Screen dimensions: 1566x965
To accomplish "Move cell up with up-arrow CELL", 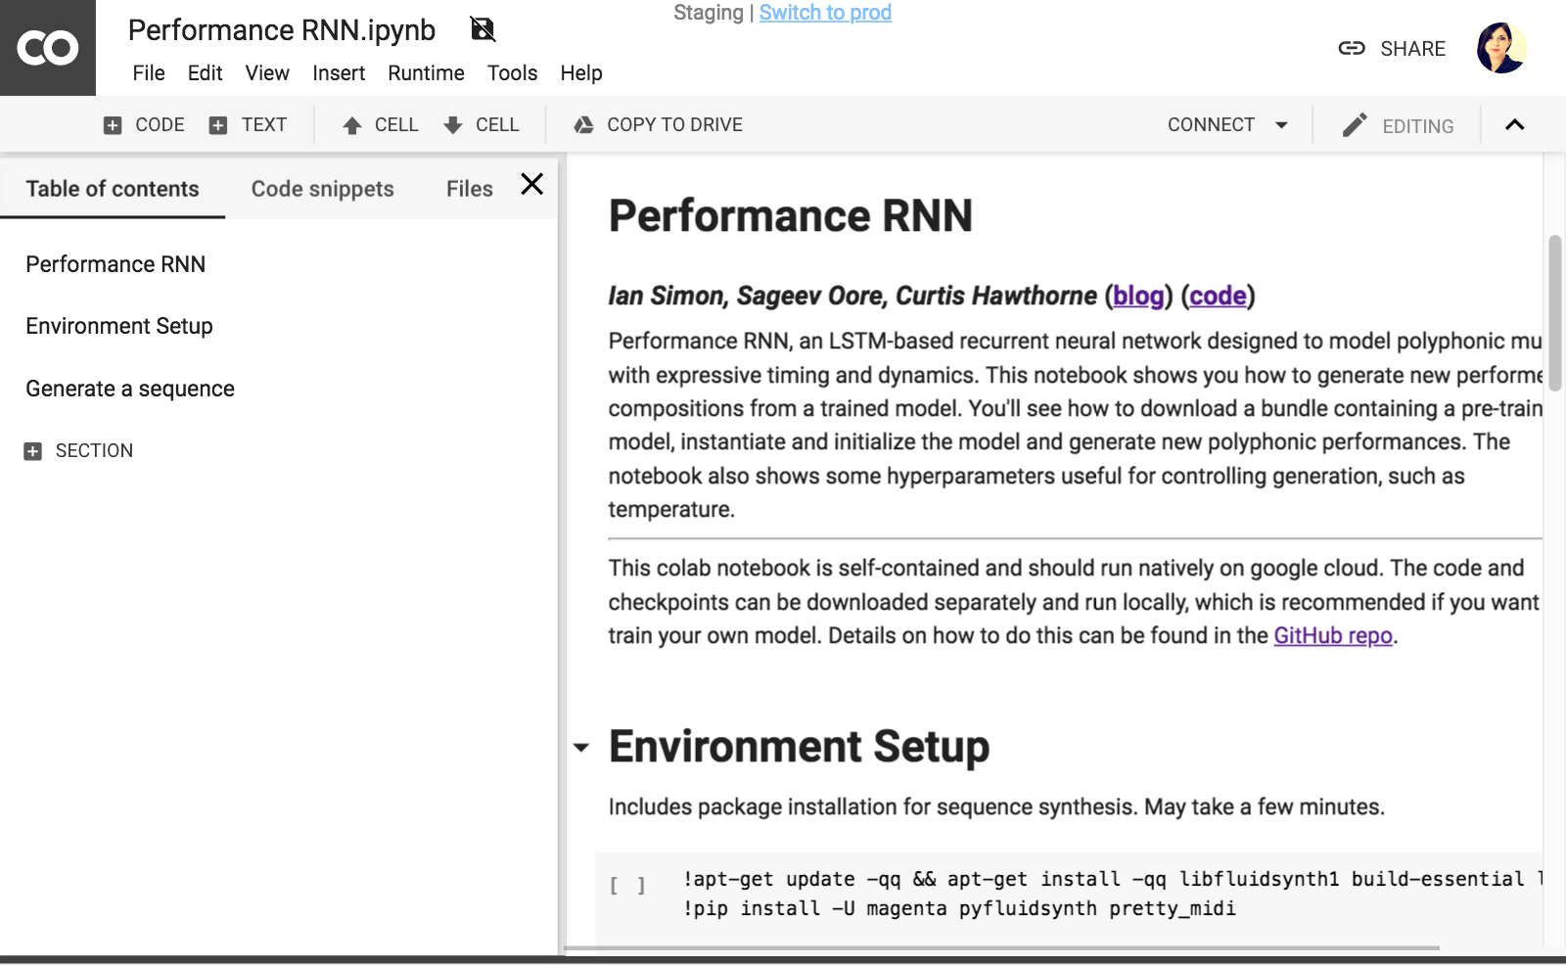I will (x=380, y=125).
